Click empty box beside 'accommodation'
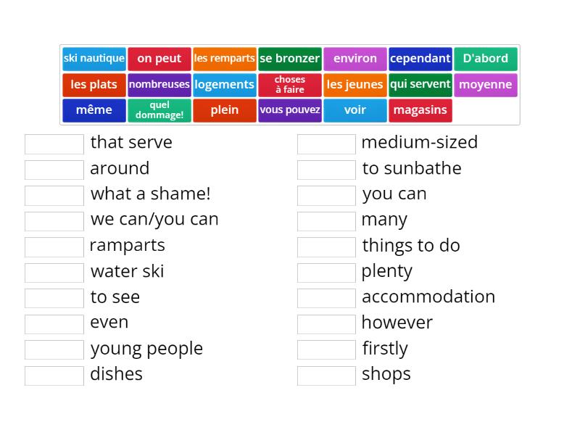The image size is (580, 435). (326, 298)
